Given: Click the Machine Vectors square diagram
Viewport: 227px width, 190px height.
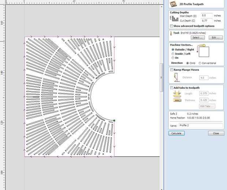Looking at the screenshot, I should tap(204, 52).
